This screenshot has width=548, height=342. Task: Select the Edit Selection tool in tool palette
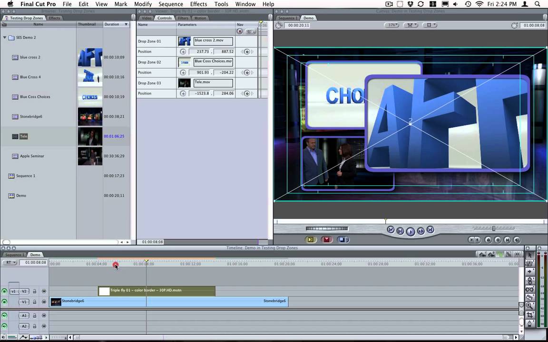tap(530, 264)
